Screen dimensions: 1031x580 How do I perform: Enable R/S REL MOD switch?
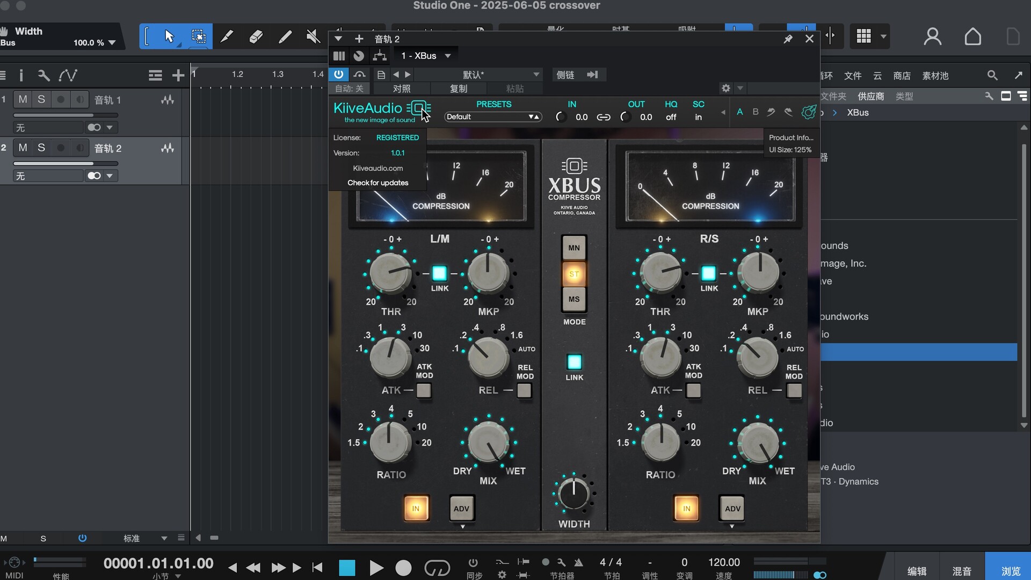pyautogui.click(x=794, y=390)
